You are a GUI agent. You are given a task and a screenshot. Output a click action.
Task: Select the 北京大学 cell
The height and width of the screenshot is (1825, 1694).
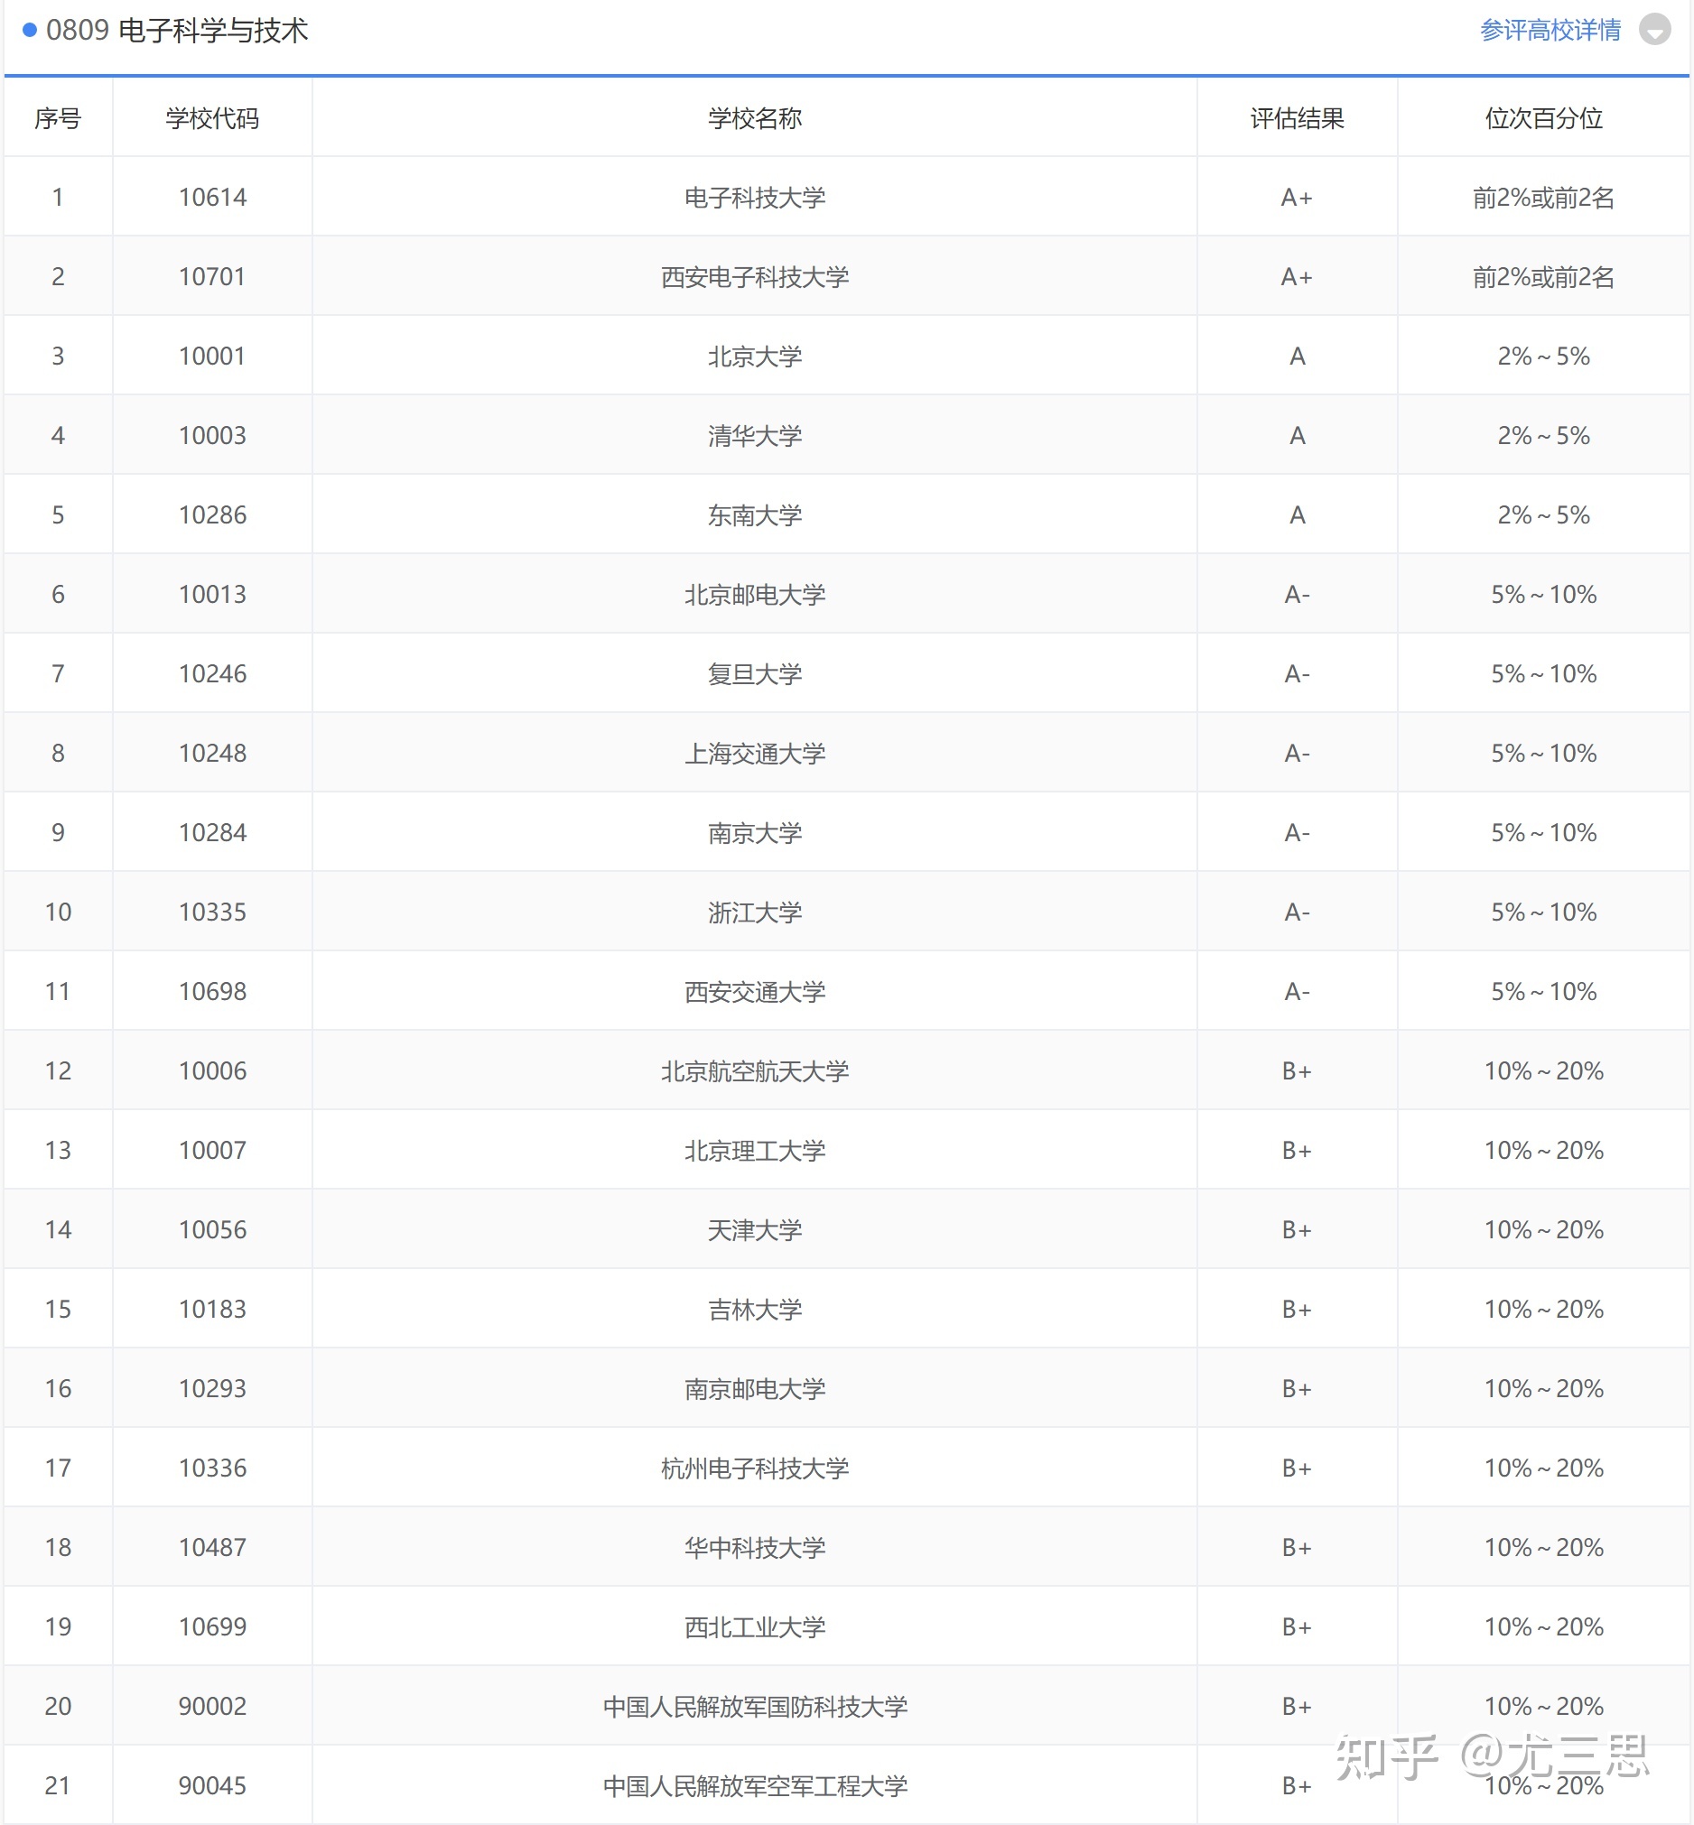click(x=754, y=357)
